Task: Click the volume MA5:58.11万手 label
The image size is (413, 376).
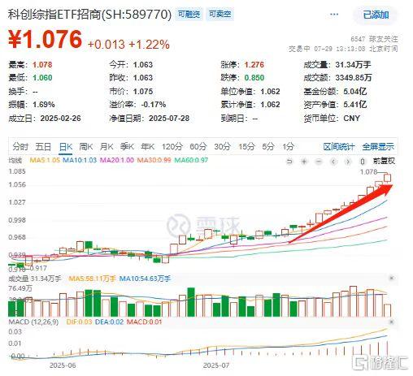Action: pyautogui.click(x=92, y=279)
